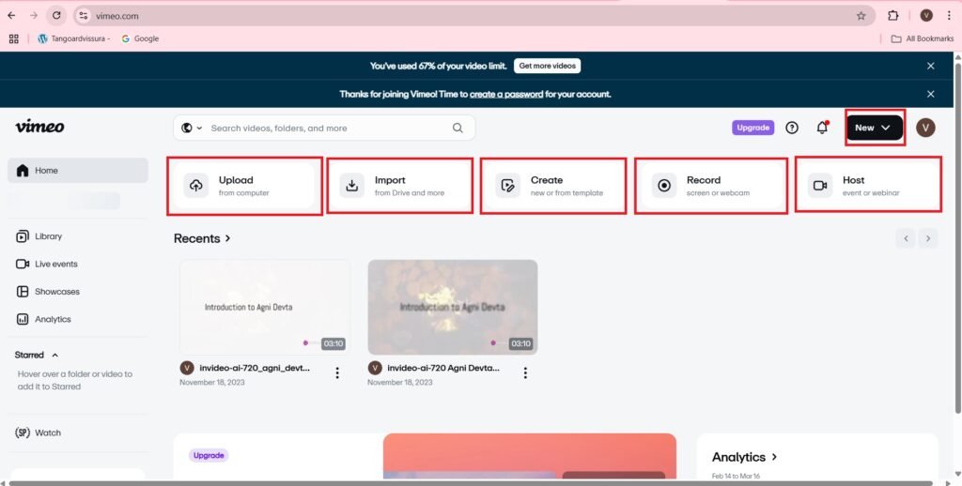Screen dimensions: 962x486
Task: Click the browser forward arrow
Action: [x=34, y=15]
